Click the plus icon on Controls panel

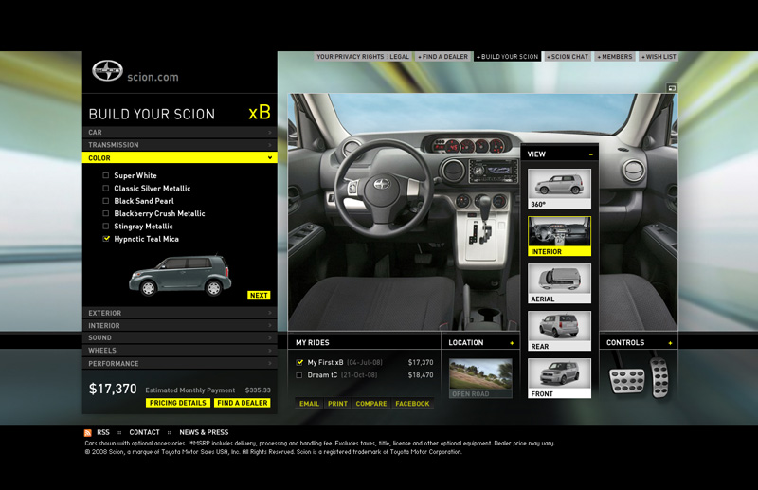[670, 343]
